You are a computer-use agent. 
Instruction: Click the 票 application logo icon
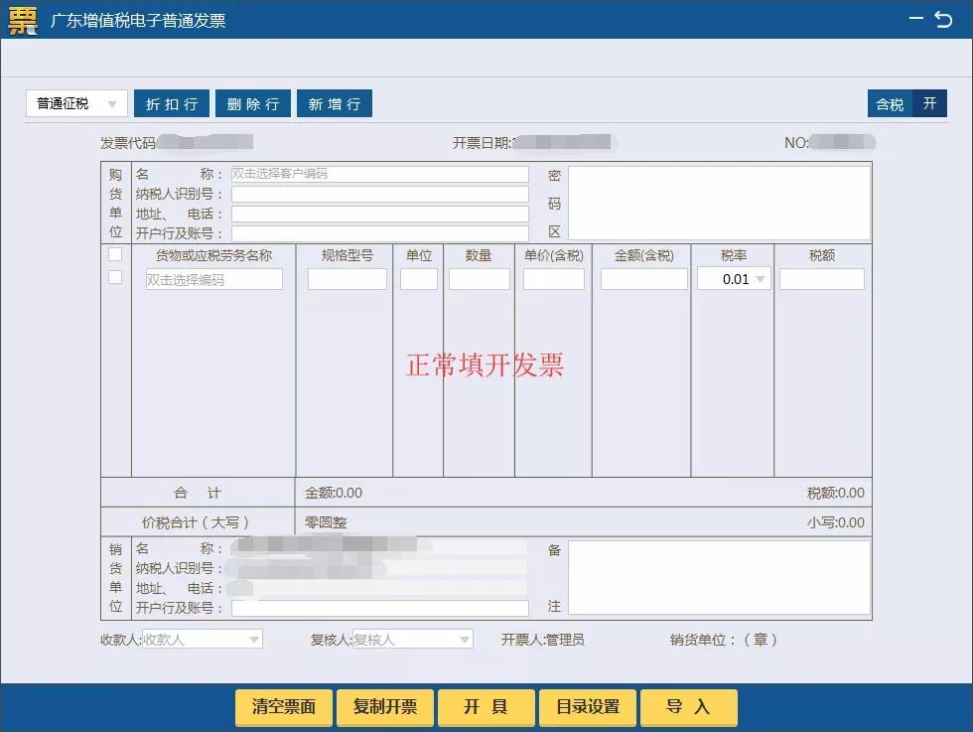pos(21,20)
